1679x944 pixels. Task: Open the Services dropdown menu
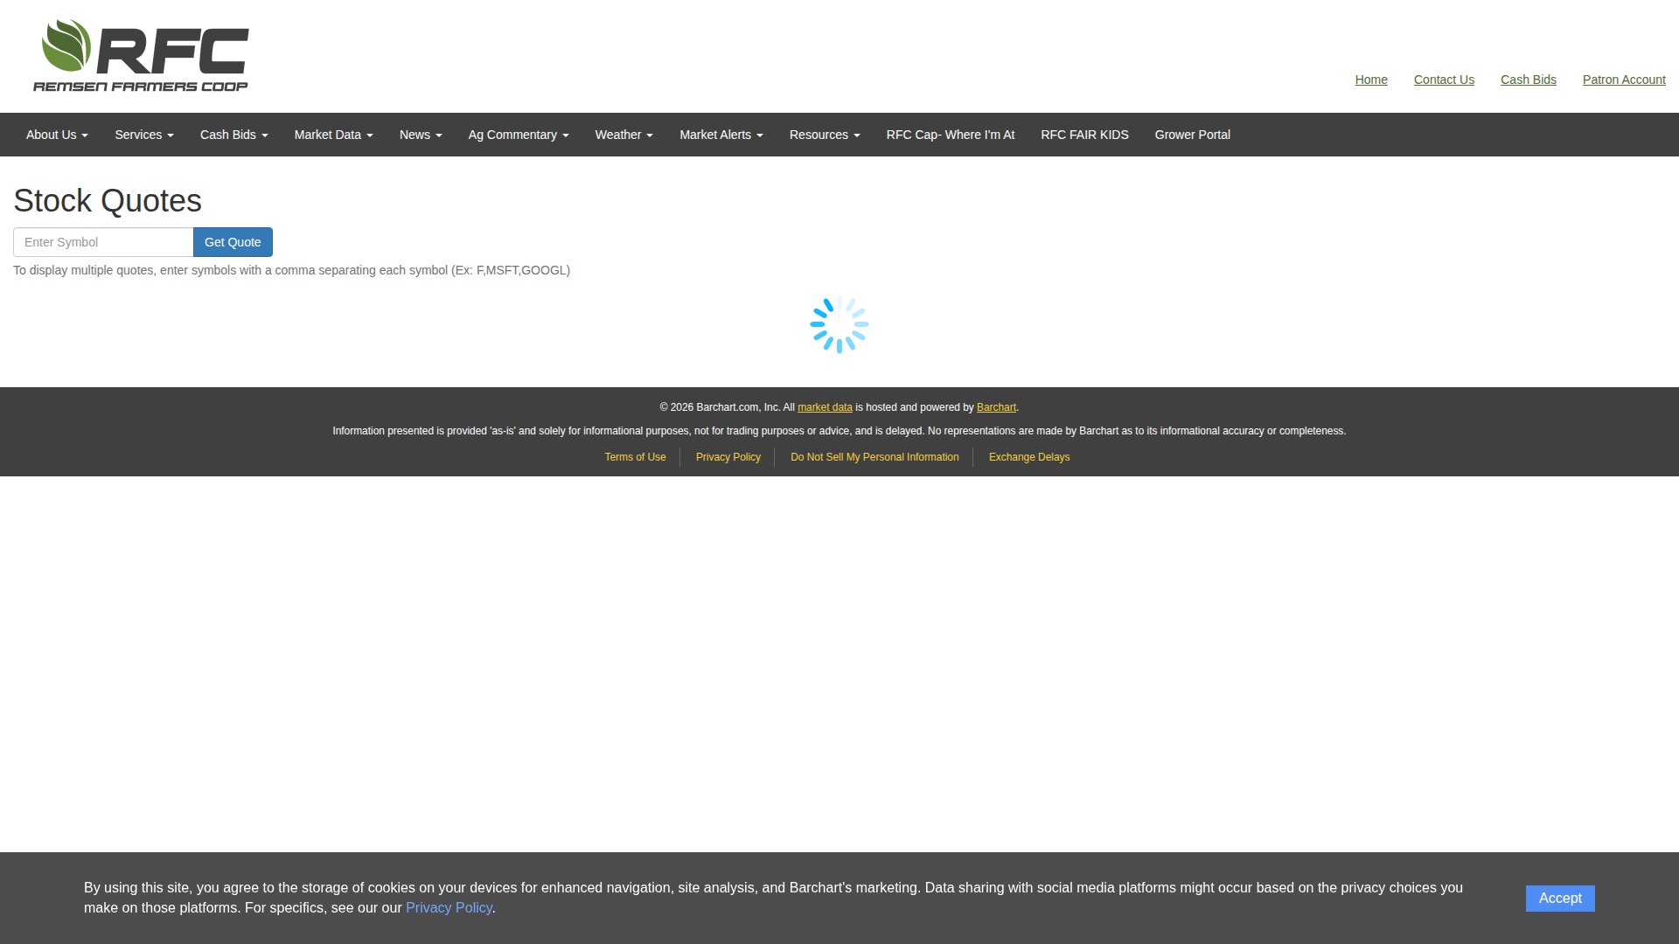[144, 135]
